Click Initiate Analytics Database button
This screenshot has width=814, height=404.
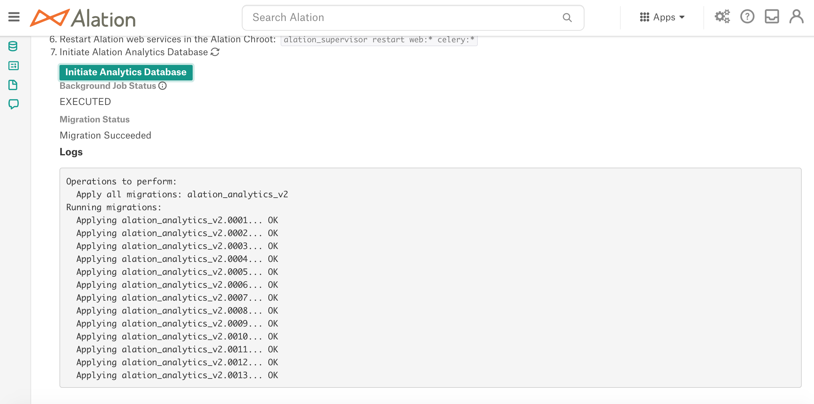click(x=126, y=72)
